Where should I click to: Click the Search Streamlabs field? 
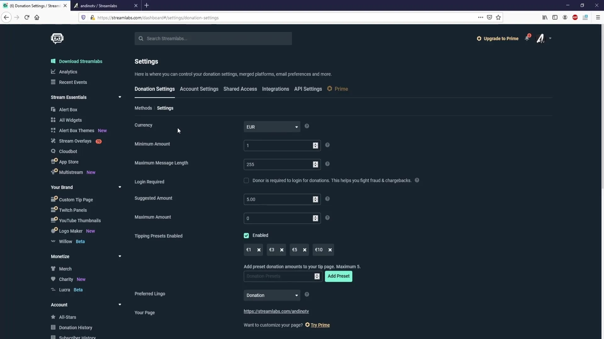(213, 38)
